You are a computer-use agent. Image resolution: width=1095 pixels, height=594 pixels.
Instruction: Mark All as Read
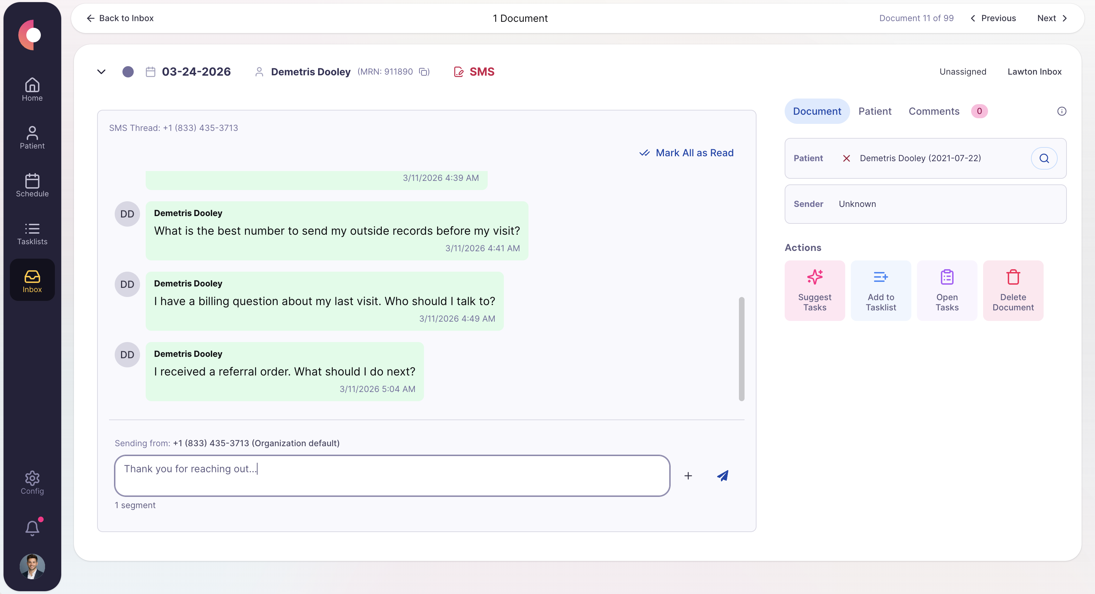pos(686,153)
